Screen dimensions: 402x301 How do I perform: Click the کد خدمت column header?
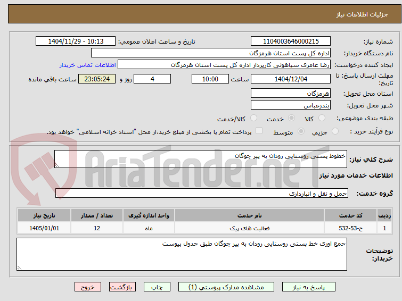pos(350,215)
